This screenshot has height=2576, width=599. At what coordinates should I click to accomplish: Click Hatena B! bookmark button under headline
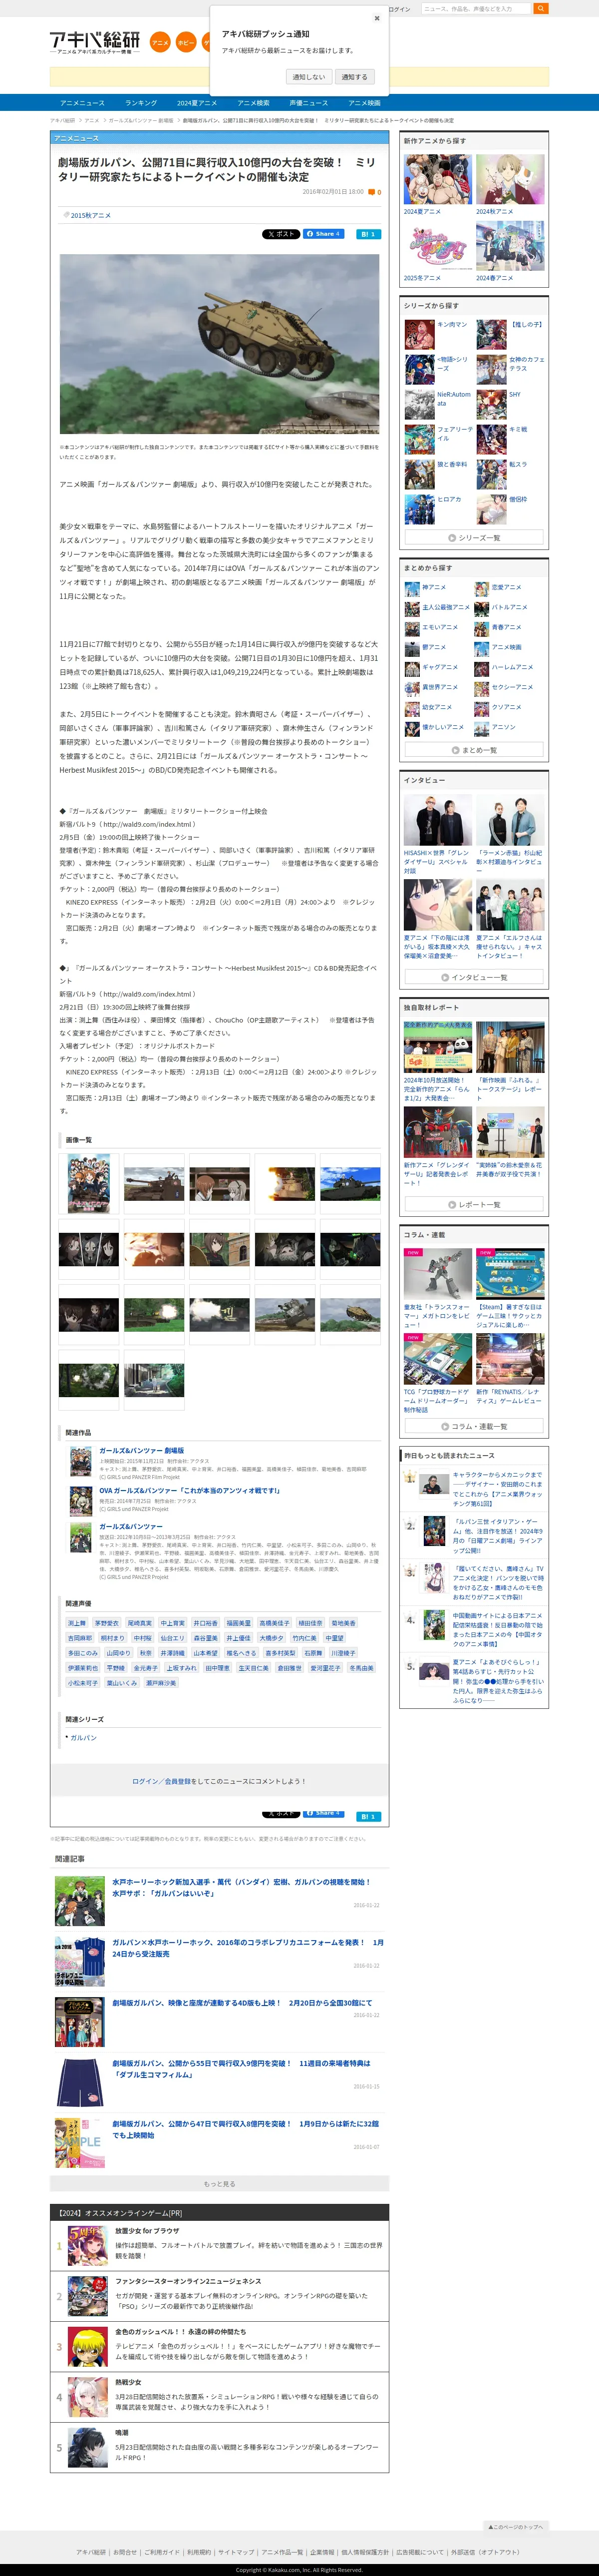[x=368, y=234]
